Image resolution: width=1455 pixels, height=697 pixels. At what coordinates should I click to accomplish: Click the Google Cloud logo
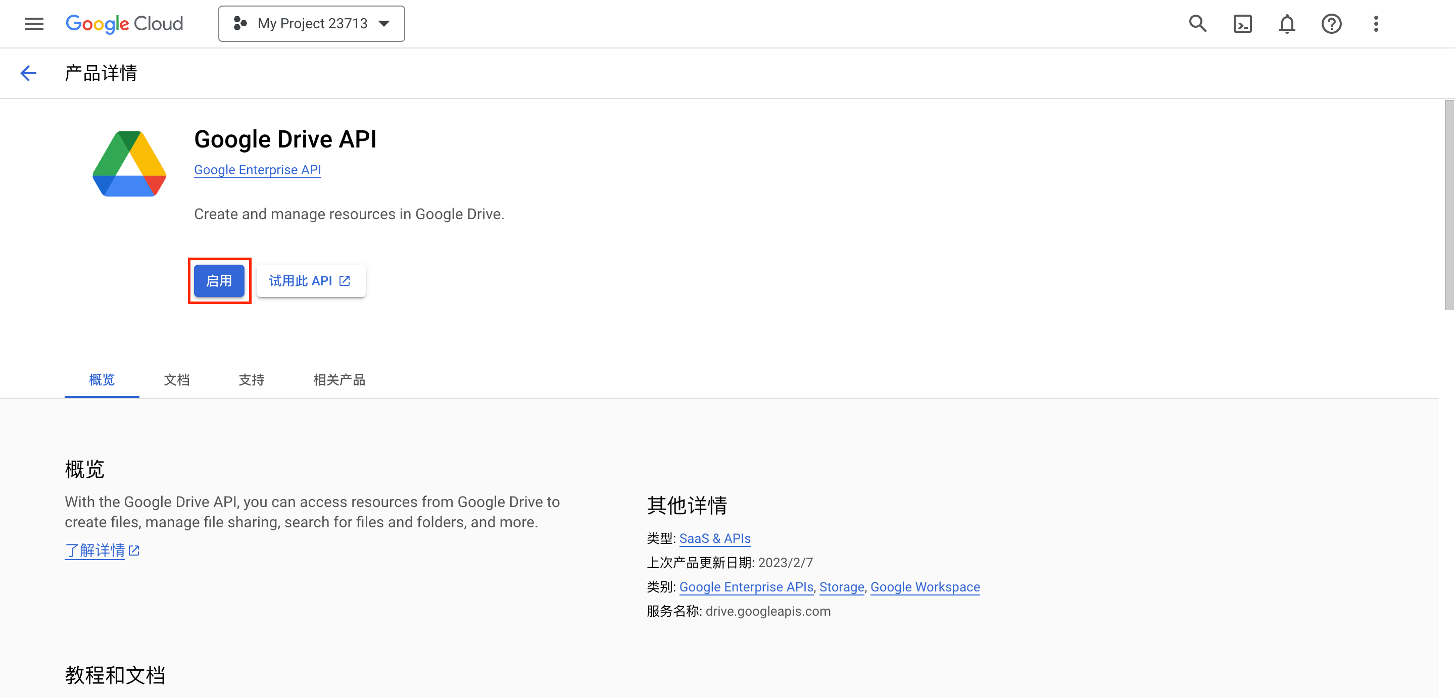pyautogui.click(x=124, y=24)
